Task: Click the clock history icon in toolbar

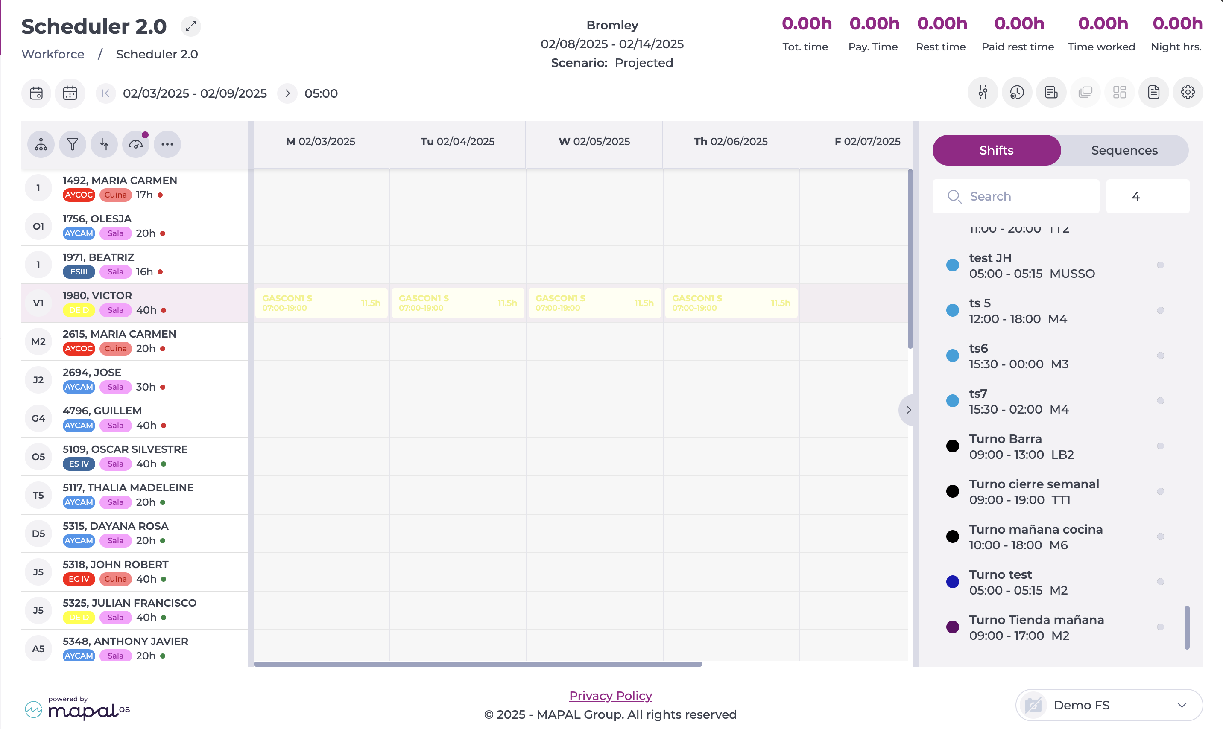Action: (1017, 92)
